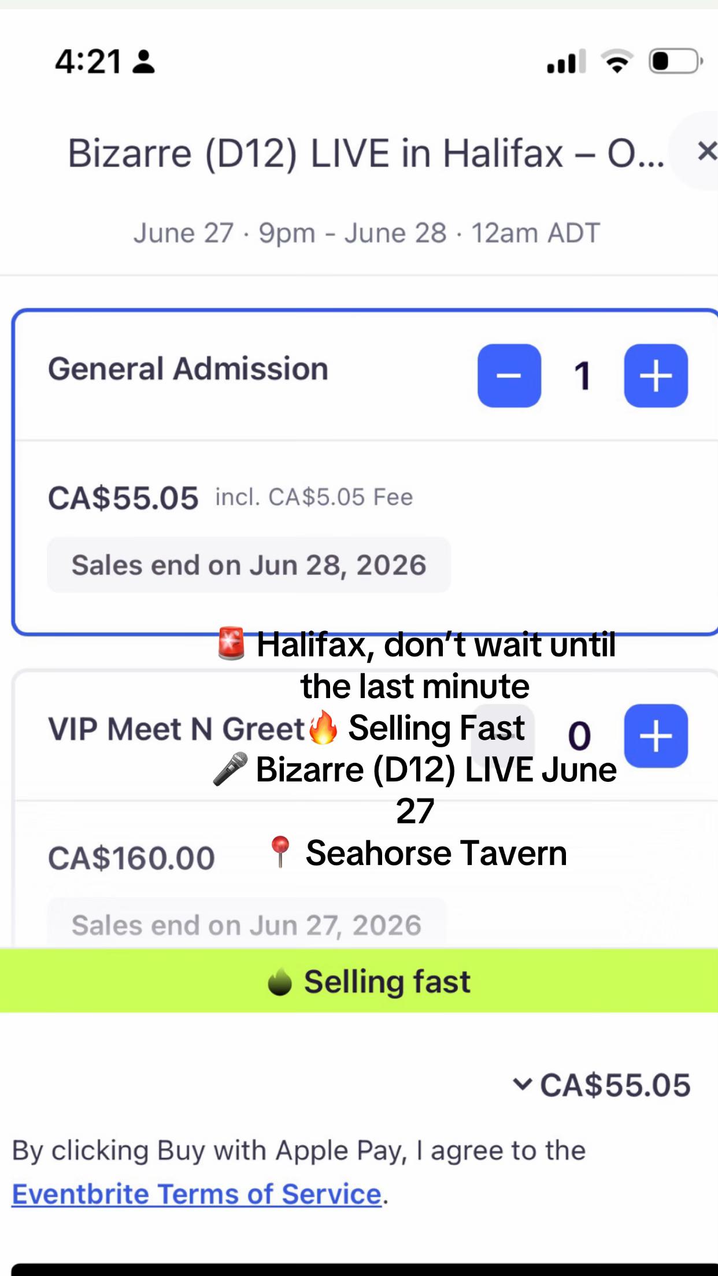Tap the red pushpin emoji near Seahorse Tavern

pyautogui.click(x=280, y=852)
